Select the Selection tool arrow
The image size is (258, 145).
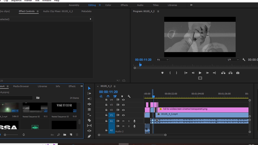pos(89,88)
